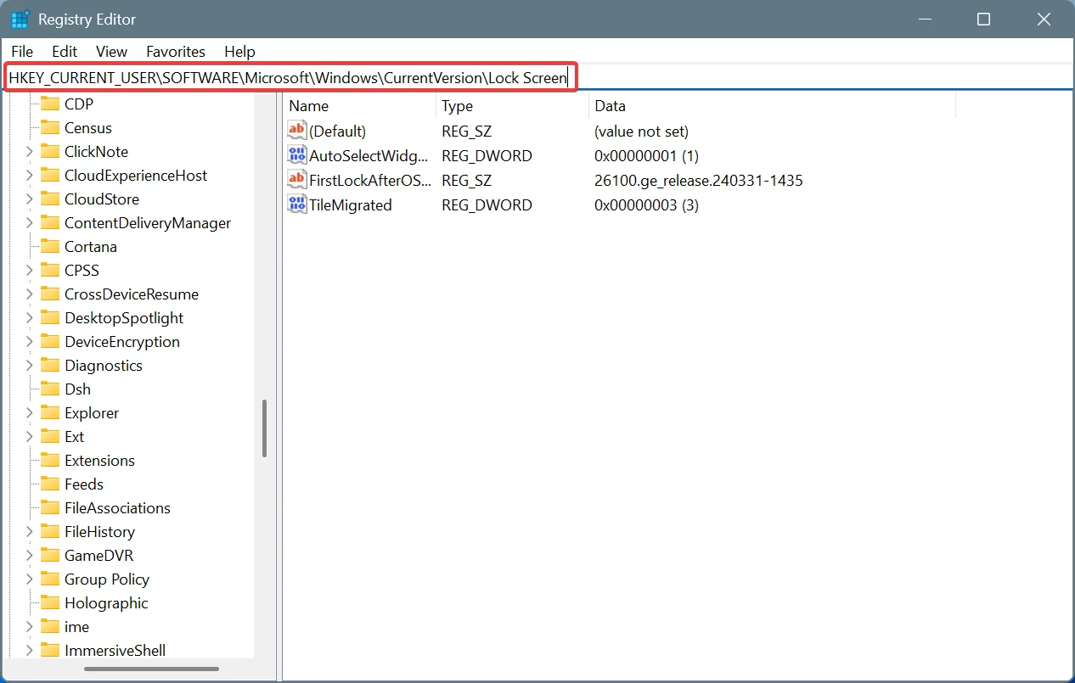The width and height of the screenshot is (1075, 683).
Task: Expand the CloudExperienceHost key
Action: 30,175
